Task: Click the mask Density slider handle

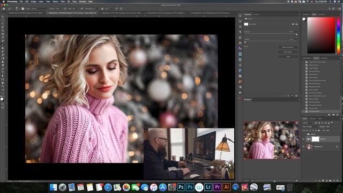Action: pyautogui.click(x=296, y=34)
